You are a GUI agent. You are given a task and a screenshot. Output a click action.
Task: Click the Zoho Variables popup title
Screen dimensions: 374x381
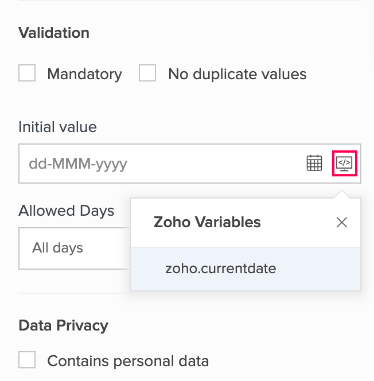coord(207,222)
